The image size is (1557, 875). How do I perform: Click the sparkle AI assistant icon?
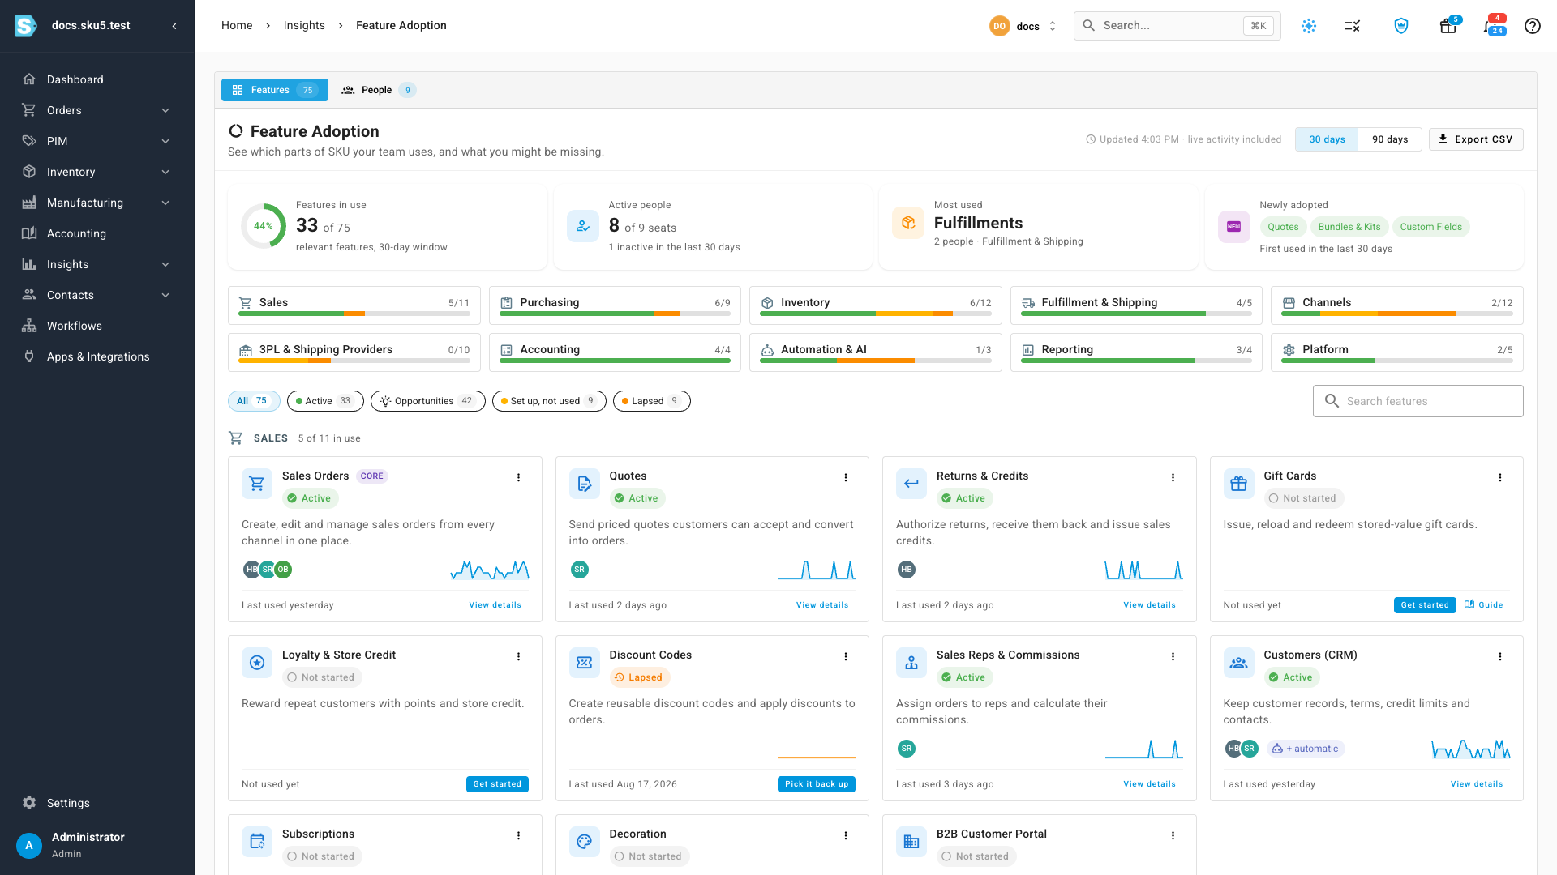pyautogui.click(x=1309, y=26)
